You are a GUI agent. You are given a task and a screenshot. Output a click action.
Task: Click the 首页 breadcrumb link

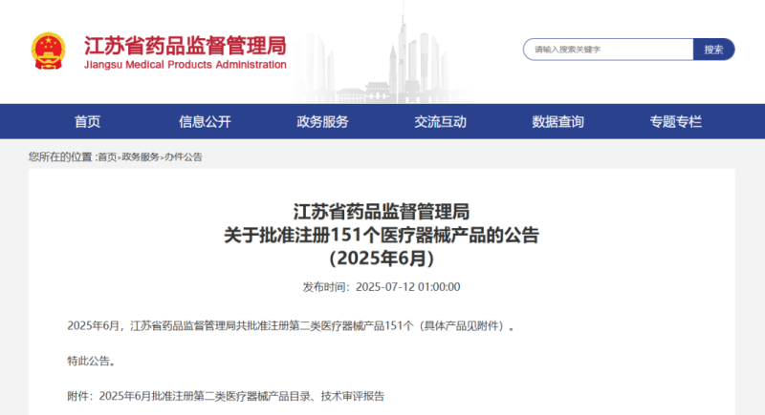(107, 156)
